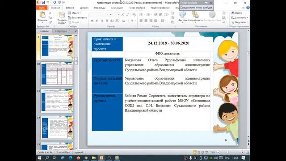286x161 pixels.
Task: Click the Восстановить (Reset) button
Action: coord(77,18)
